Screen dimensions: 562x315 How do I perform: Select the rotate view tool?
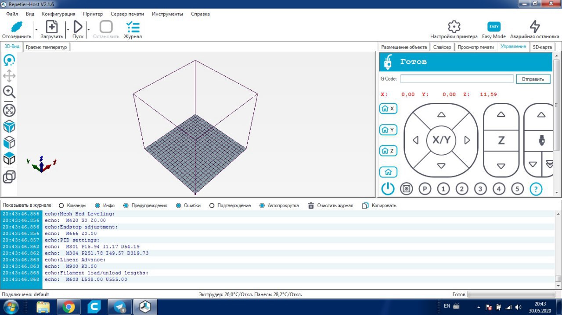[x=9, y=60]
